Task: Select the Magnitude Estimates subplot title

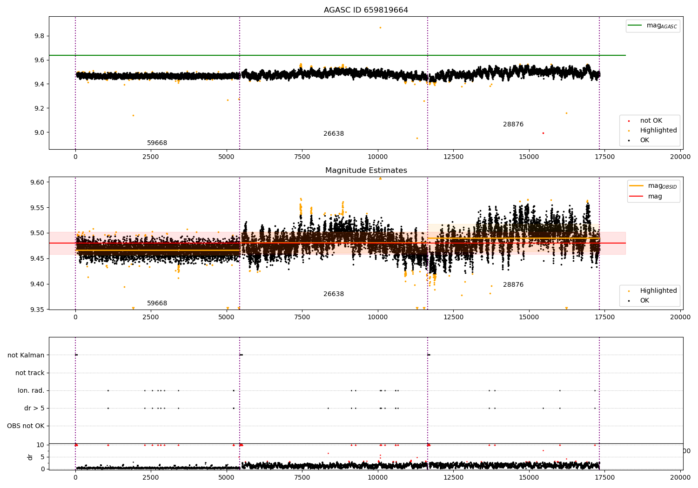Action: [366, 171]
